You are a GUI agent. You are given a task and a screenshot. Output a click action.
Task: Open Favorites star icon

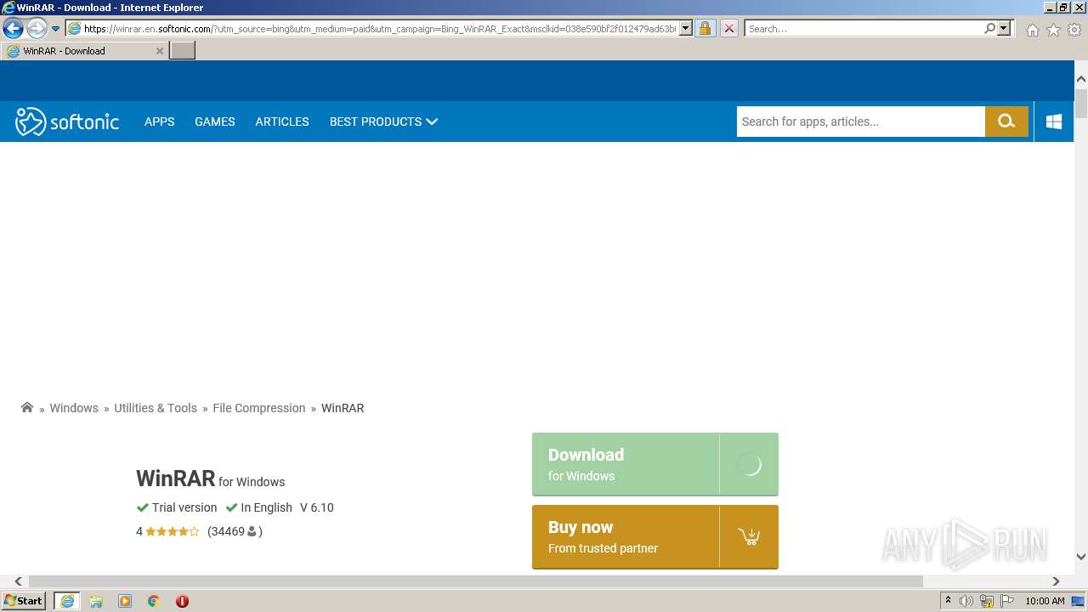coord(1053,30)
